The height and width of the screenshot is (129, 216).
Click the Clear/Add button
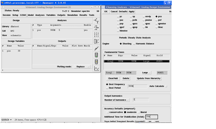[113, 78]
